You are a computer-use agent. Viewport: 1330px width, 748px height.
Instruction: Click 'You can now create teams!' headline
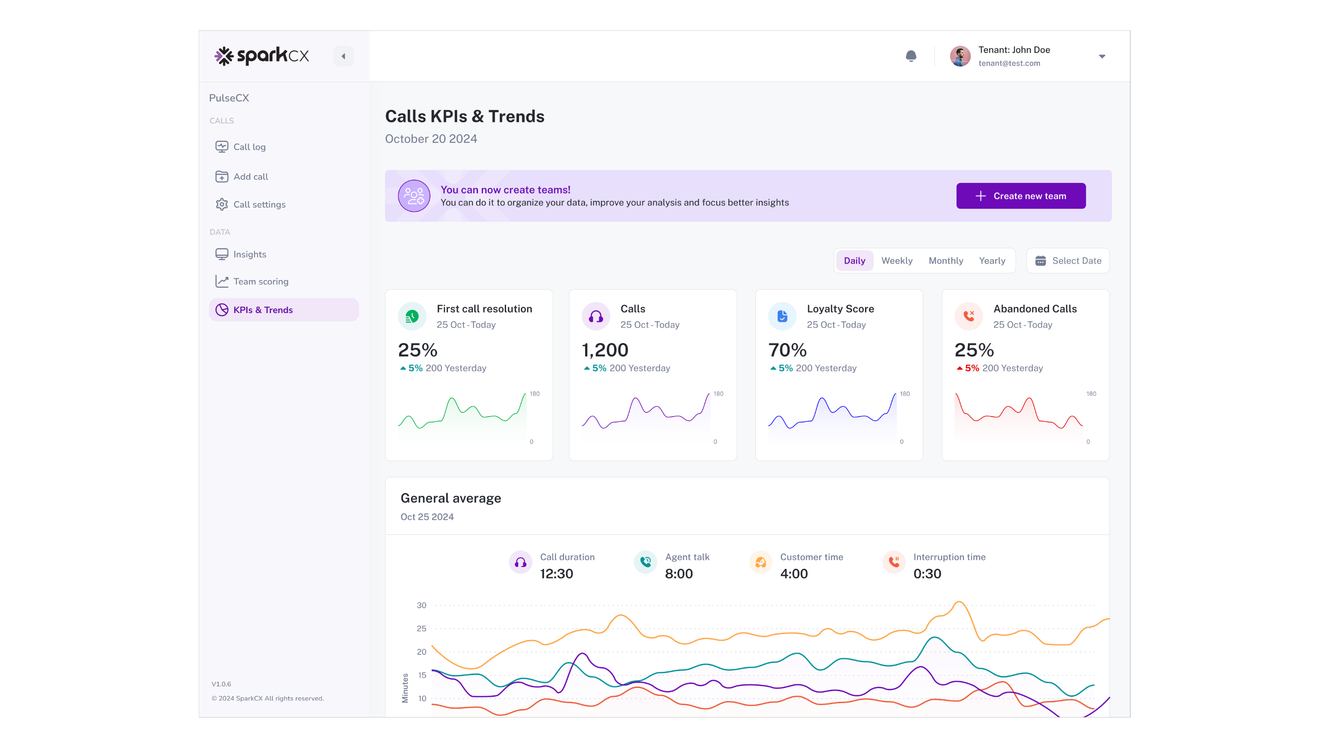[506, 189]
